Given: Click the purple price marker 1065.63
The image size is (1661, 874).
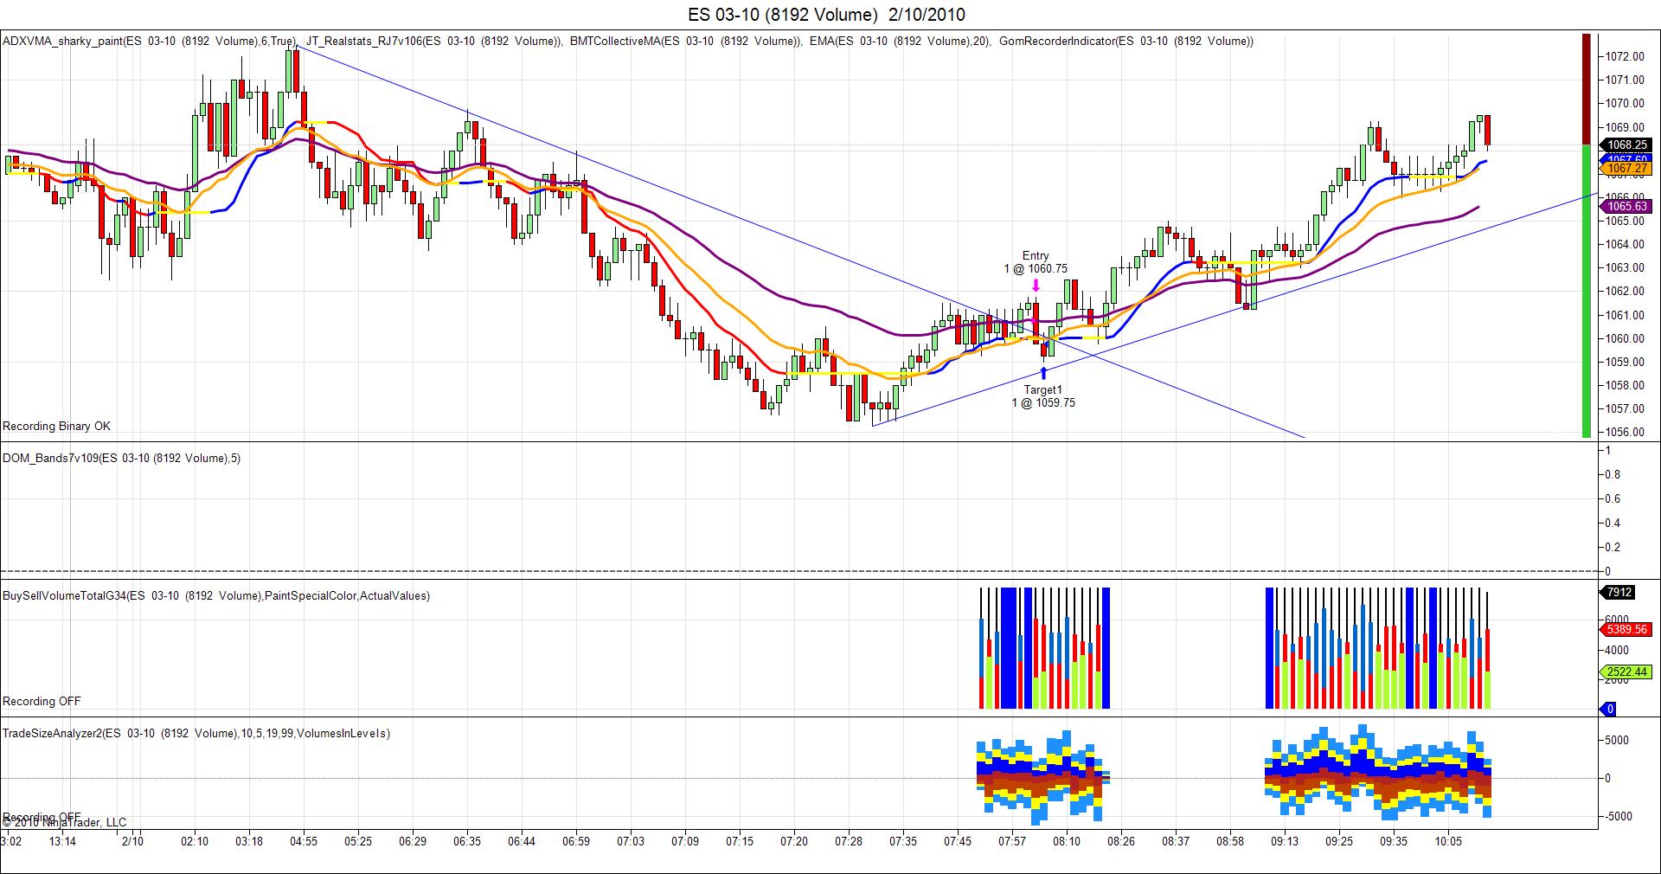Looking at the screenshot, I should pos(1627,206).
